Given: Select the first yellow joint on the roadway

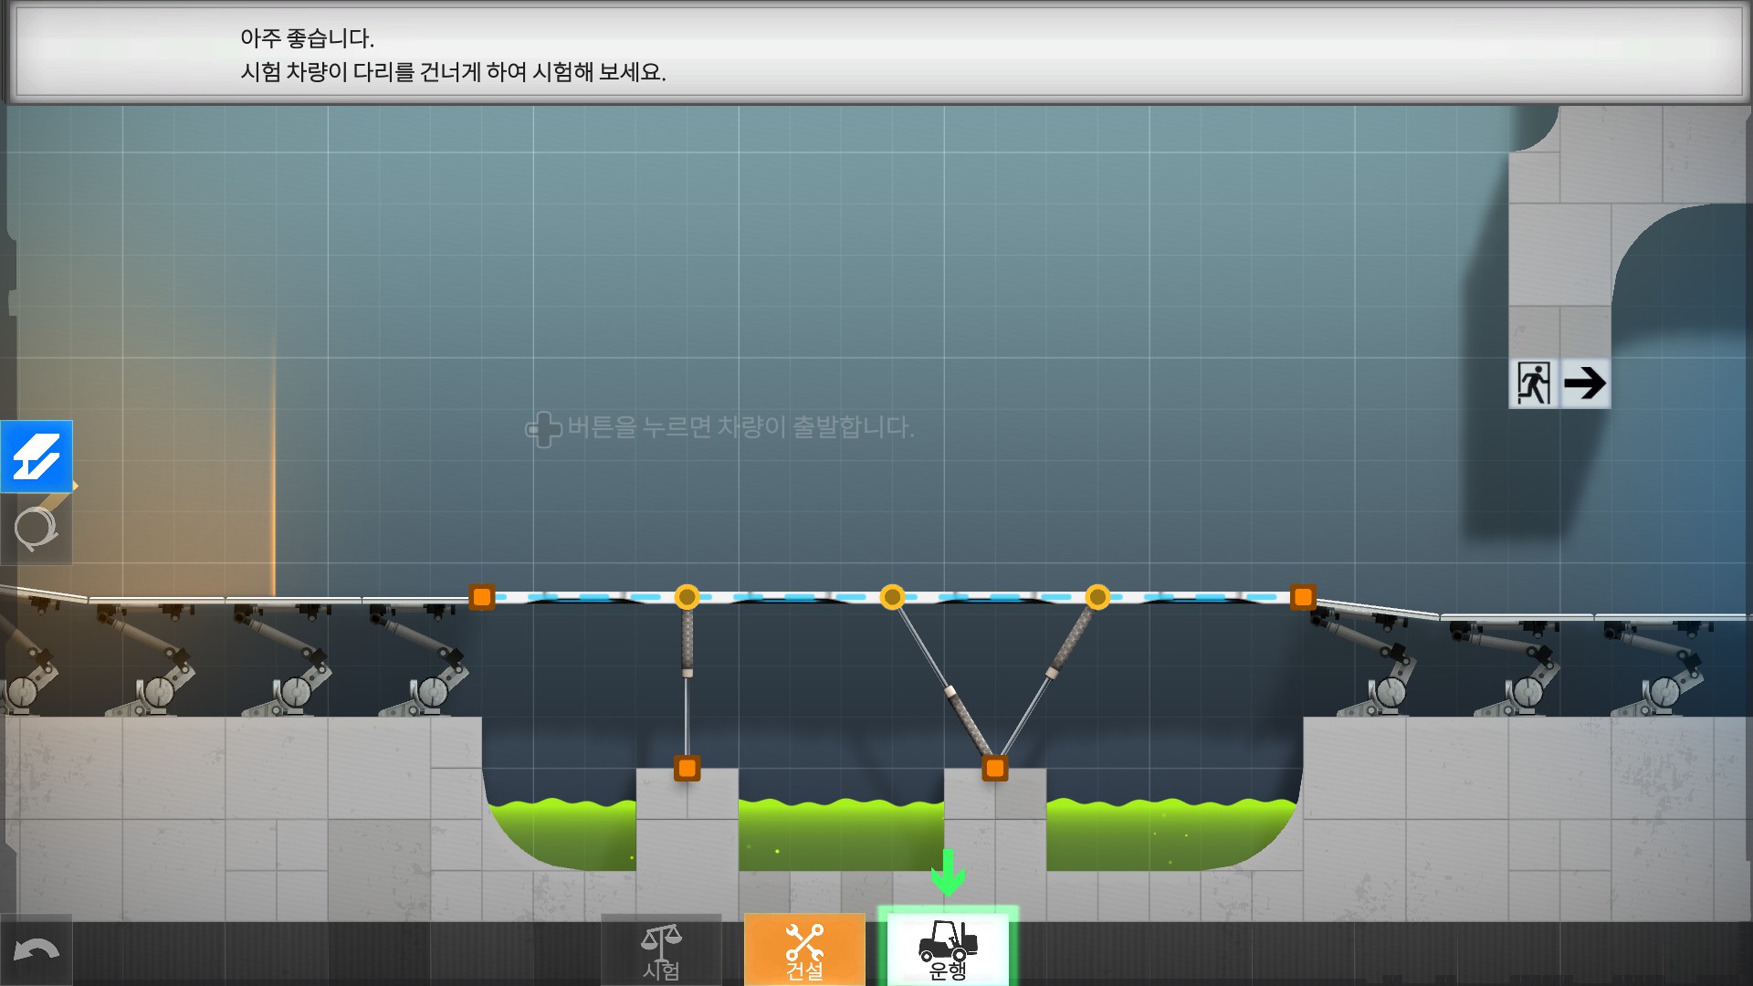Looking at the screenshot, I should [x=687, y=597].
